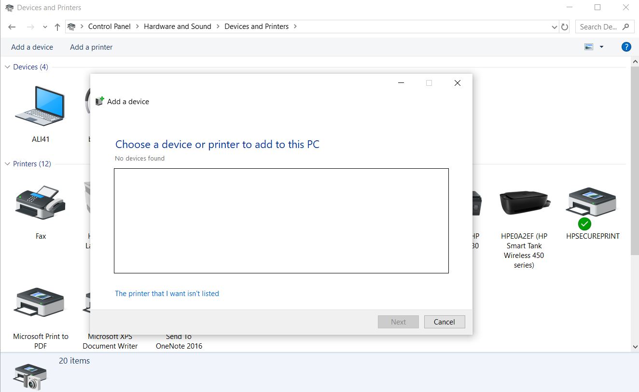The height and width of the screenshot is (392, 639).
Task: Click the Printers (12) group header text
Action: pos(32,164)
